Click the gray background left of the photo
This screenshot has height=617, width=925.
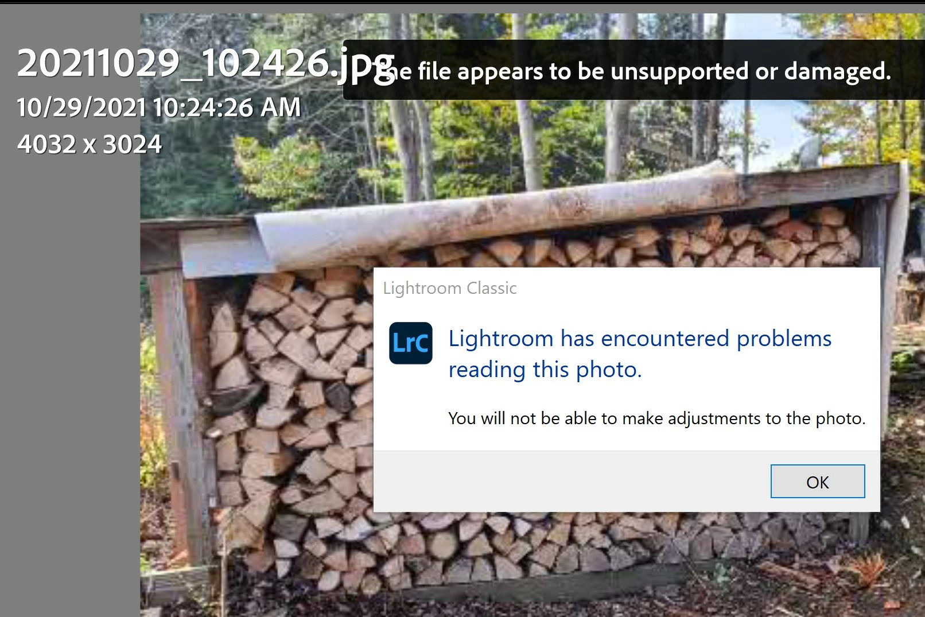tap(69, 373)
